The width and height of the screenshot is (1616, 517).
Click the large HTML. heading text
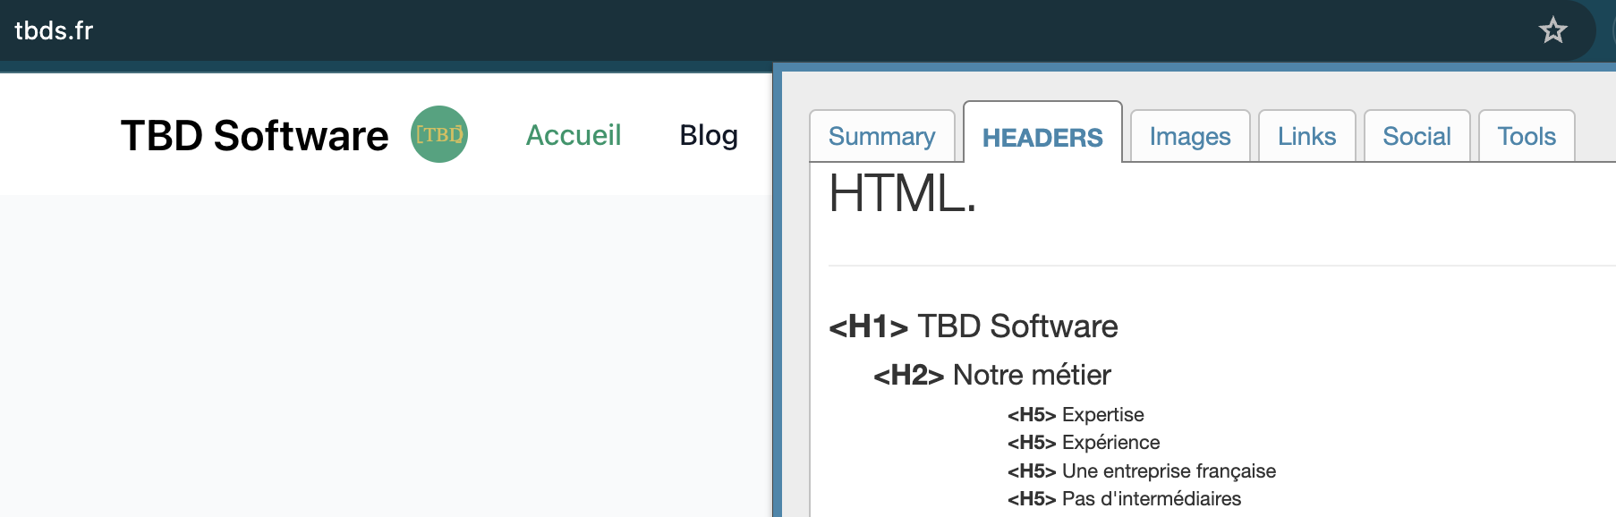(x=902, y=193)
